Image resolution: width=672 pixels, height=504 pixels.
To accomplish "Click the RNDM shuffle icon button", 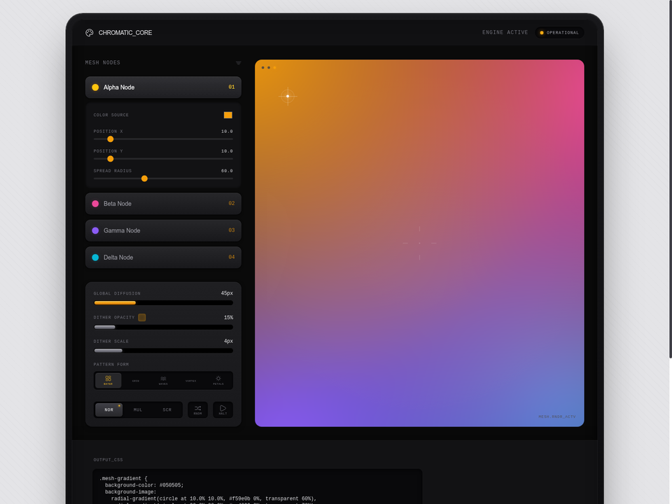I will coord(197,409).
